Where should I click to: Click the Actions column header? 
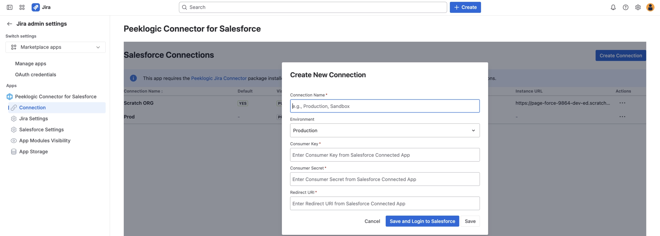coord(623,91)
